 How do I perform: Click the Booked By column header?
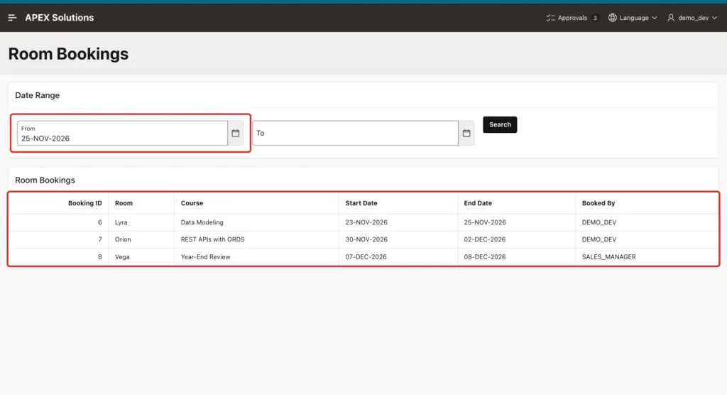(598, 203)
